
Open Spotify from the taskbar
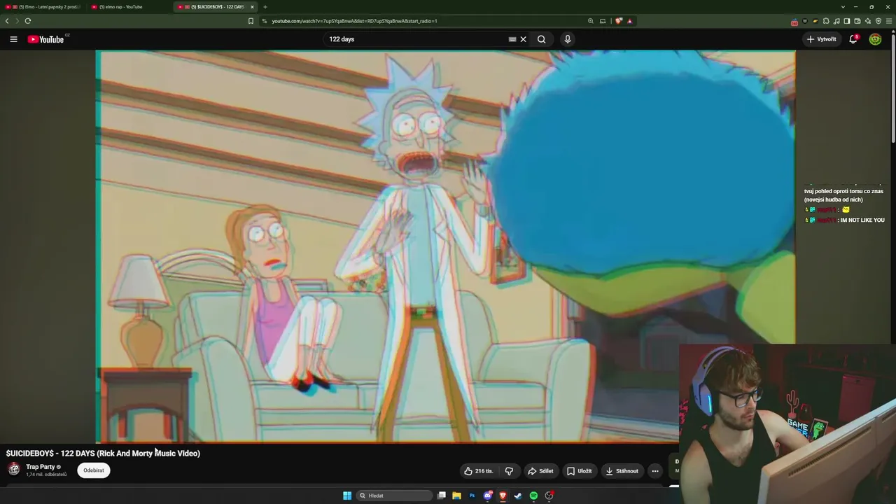(533, 496)
